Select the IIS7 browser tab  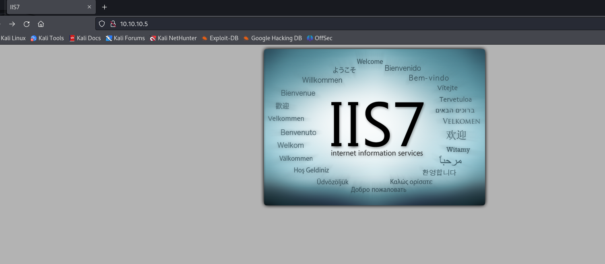(44, 7)
